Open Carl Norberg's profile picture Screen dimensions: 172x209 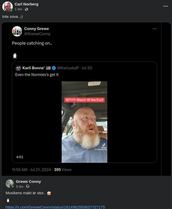click(8, 7)
